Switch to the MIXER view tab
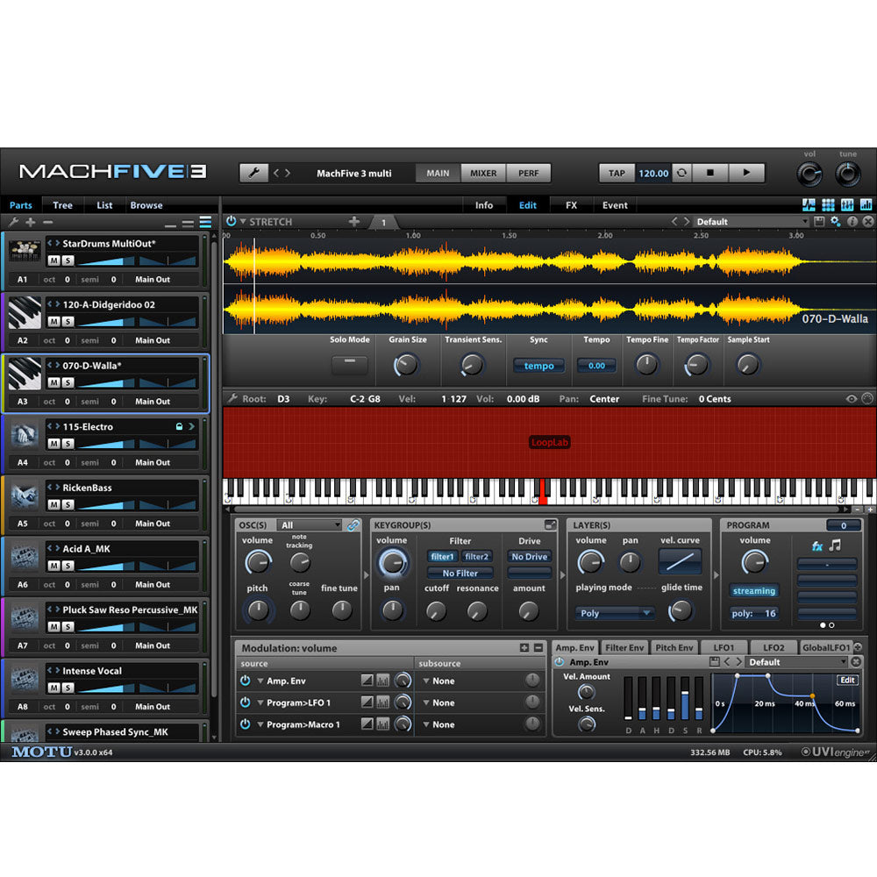Screen dimensions: 877x877 [483, 173]
